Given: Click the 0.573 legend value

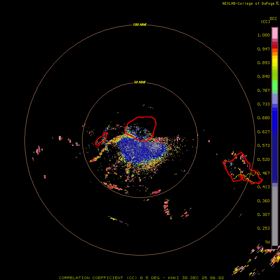Looking at the screenshot, I should click(264, 146).
